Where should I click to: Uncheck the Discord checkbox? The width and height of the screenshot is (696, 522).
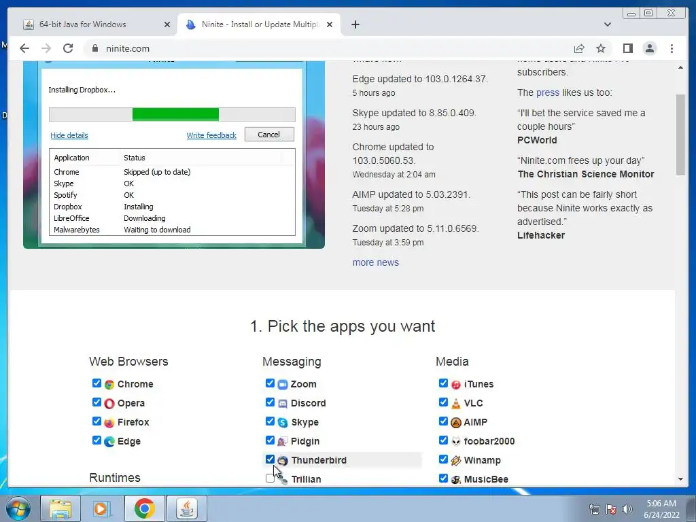270,402
